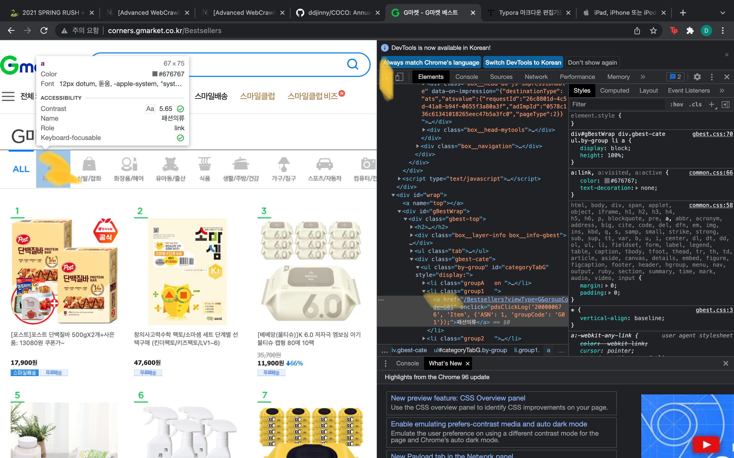This screenshot has width=734, height=458.
Task: Open the DevTools issues counter badge
Action: point(675,77)
